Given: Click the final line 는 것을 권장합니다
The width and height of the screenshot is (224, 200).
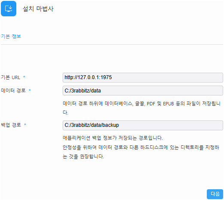Looking at the screenshot, I should [83, 157].
